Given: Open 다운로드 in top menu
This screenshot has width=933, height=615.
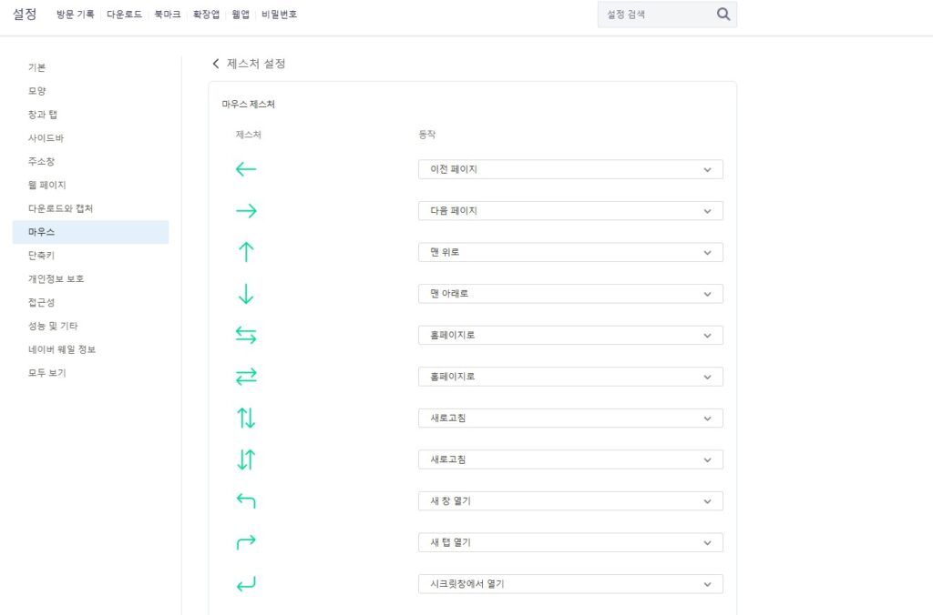Looking at the screenshot, I should (124, 15).
